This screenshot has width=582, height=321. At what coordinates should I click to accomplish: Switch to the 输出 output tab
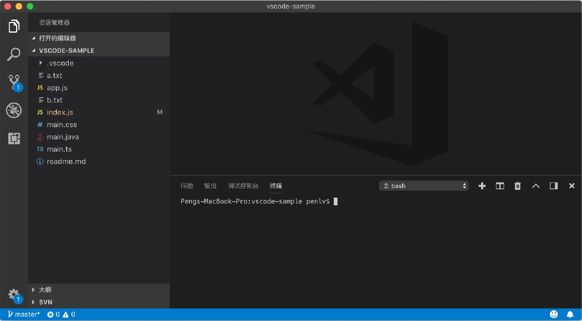coord(210,186)
